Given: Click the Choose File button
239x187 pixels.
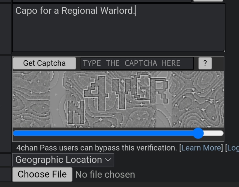Looking at the screenshot, I should tap(42, 174).
